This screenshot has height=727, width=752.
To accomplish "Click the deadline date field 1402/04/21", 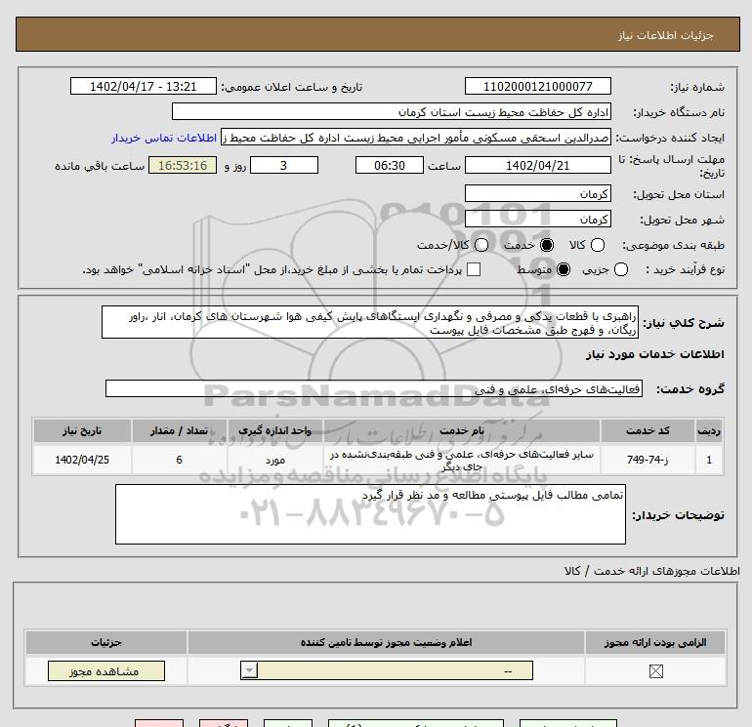I will pyautogui.click(x=537, y=165).
